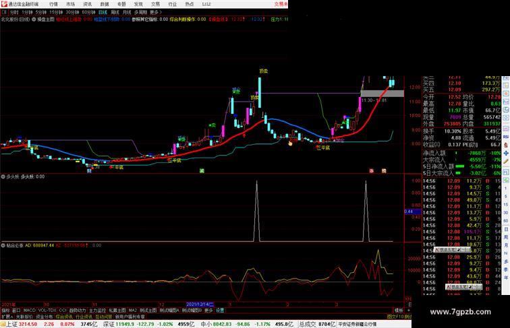Expand the 更多 indicator tab list
The height and width of the screenshot is (328, 510).
point(208,310)
